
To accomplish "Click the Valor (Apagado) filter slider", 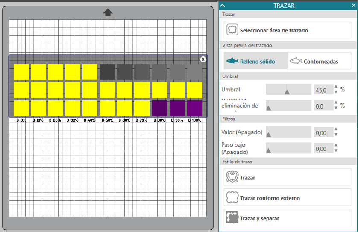I will (289, 132).
